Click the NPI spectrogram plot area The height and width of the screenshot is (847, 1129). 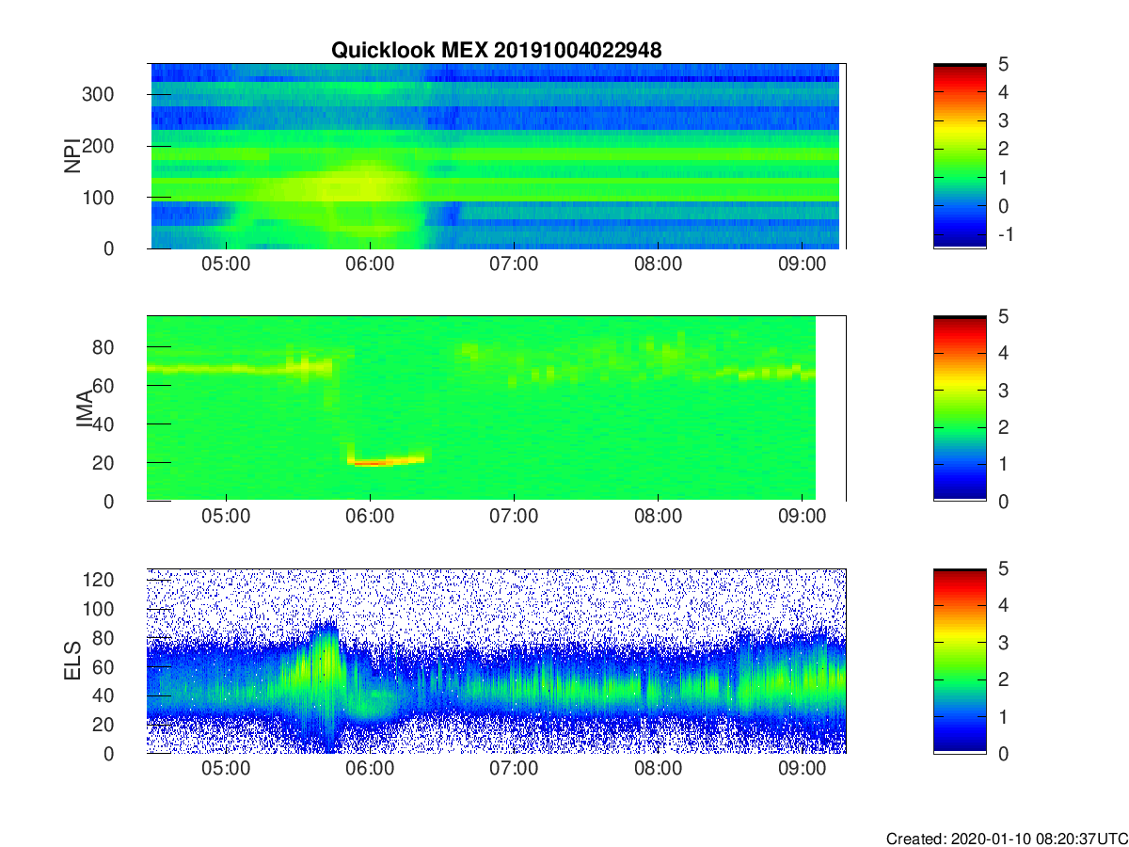497,156
